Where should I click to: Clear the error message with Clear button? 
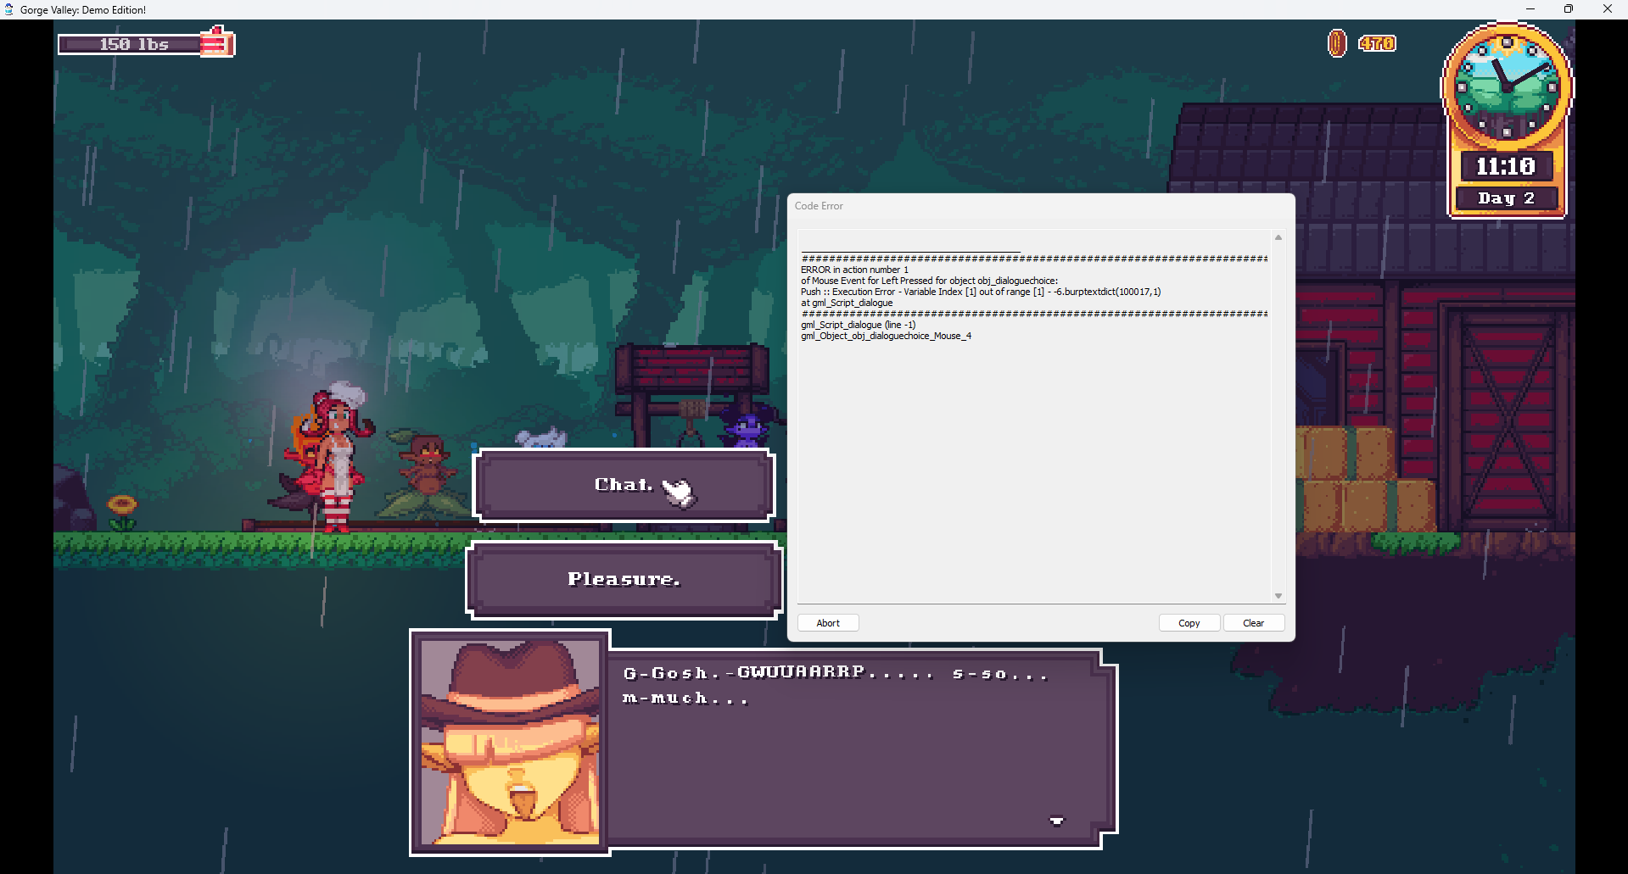pyautogui.click(x=1253, y=623)
